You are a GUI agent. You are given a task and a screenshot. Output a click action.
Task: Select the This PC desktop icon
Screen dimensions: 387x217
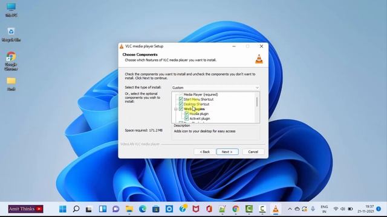point(11,10)
